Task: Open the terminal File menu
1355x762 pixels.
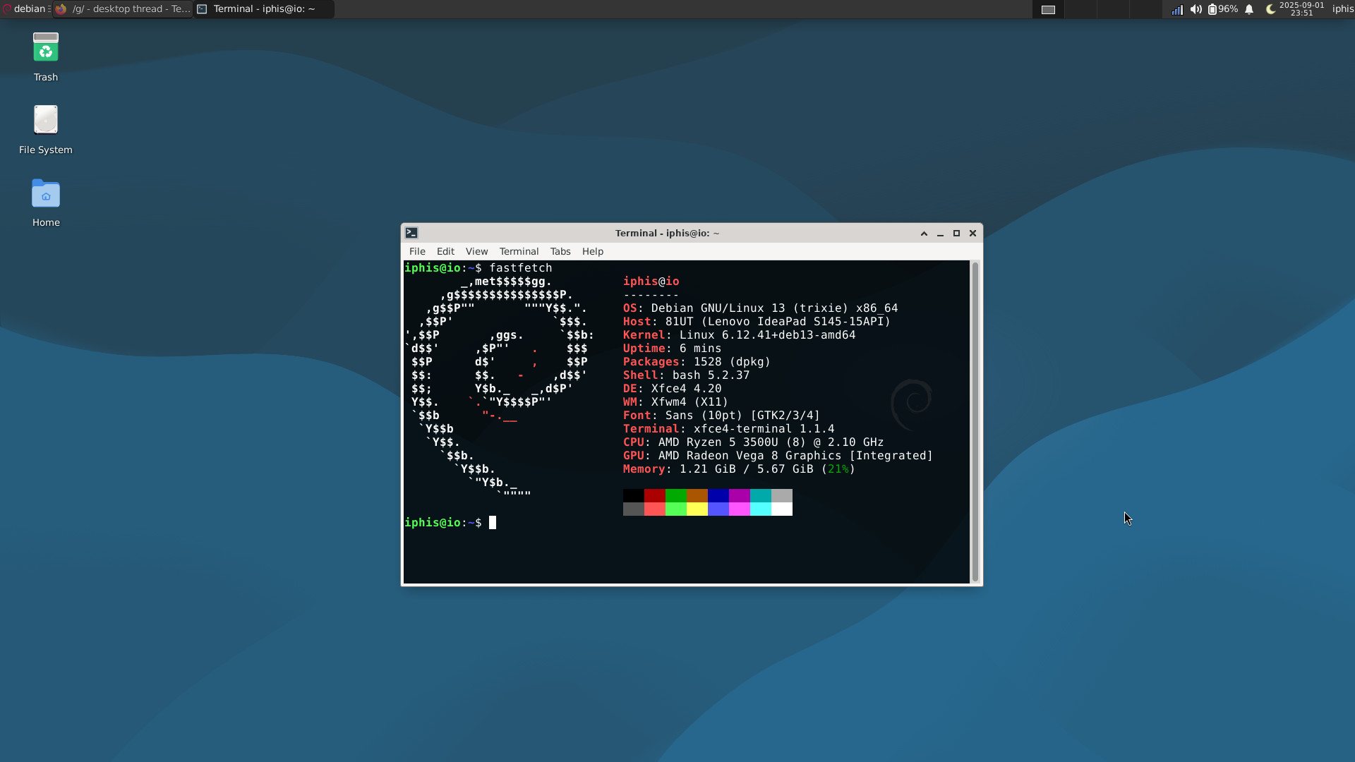Action: point(417,251)
